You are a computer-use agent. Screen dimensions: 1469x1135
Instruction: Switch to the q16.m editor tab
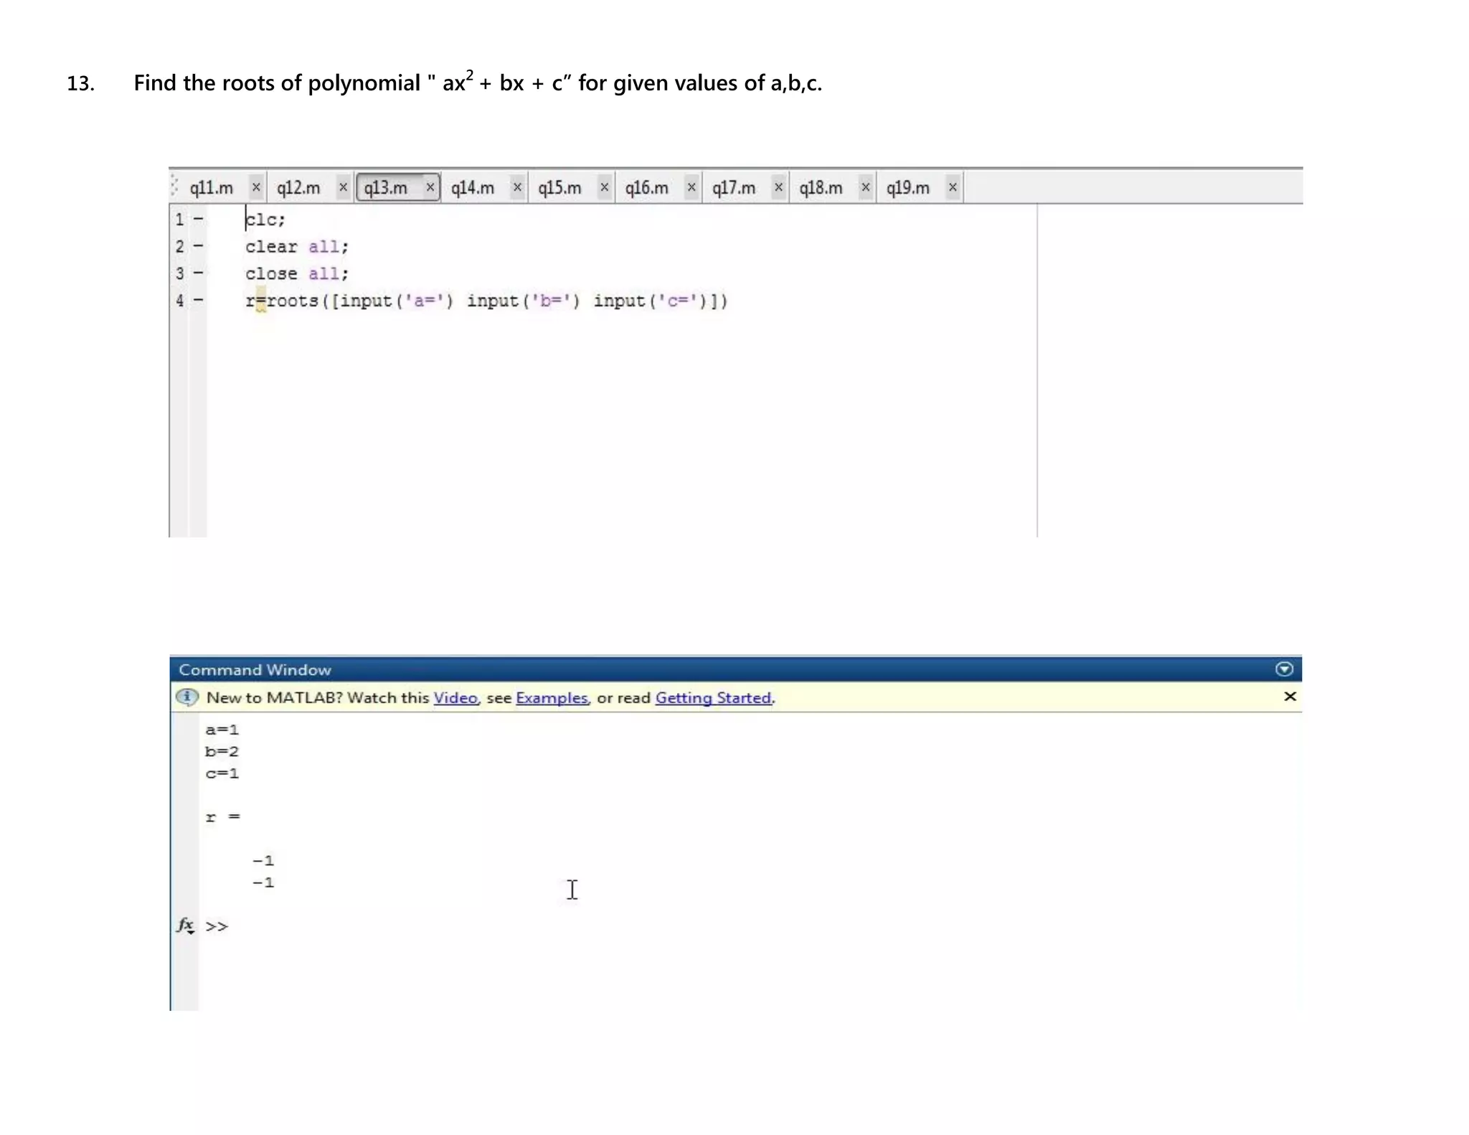[646, 188]
